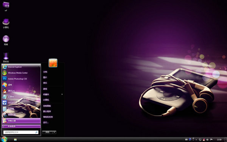Select the Computer (计算机) desktop icon

point(6,23)
